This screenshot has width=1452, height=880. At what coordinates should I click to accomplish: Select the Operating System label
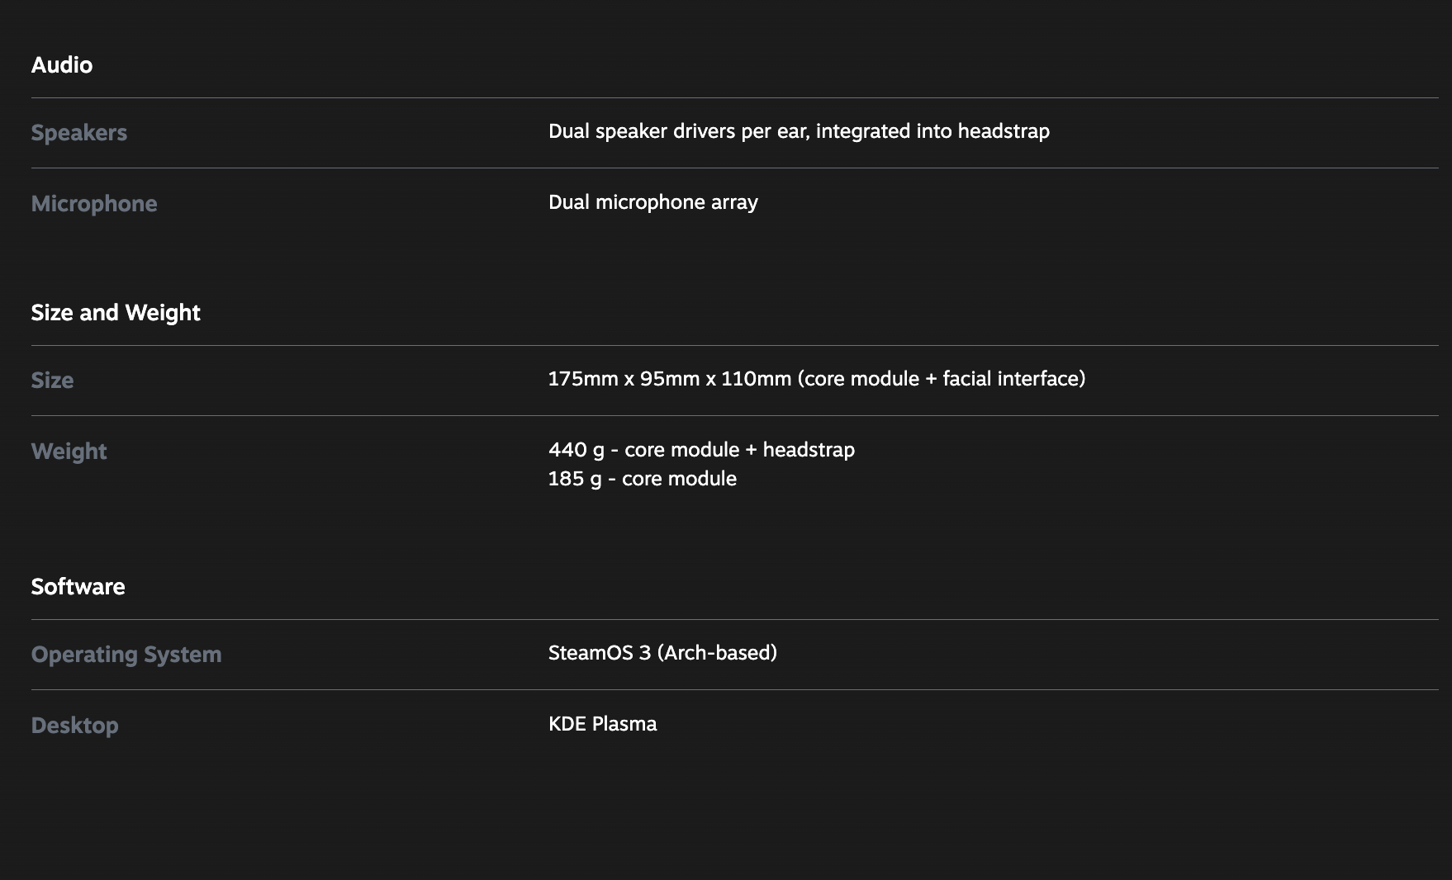126,655
